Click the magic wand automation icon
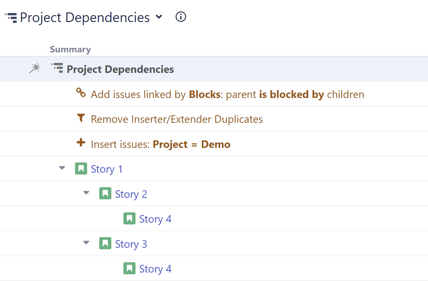 [34, 68]
